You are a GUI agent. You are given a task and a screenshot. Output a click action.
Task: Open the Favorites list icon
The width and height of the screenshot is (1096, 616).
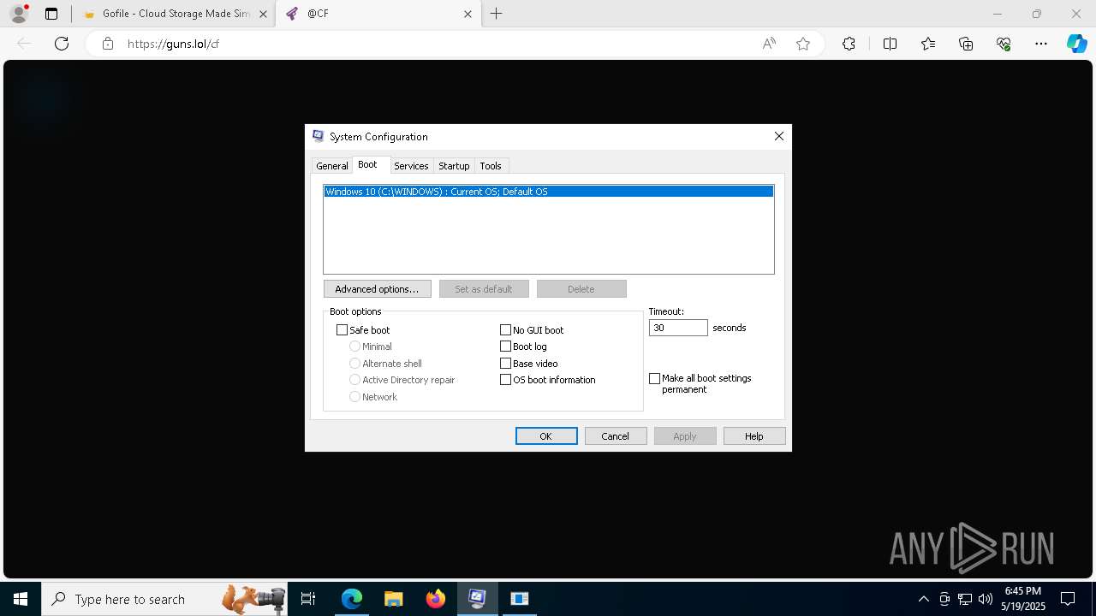[x=928, y=44]
